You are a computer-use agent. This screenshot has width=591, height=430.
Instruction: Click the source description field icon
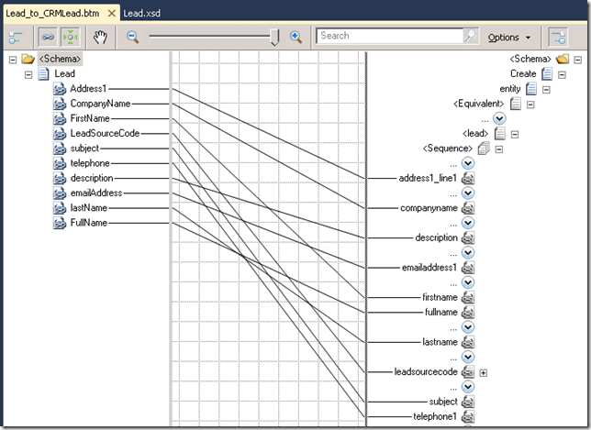(x=60, y=178)
